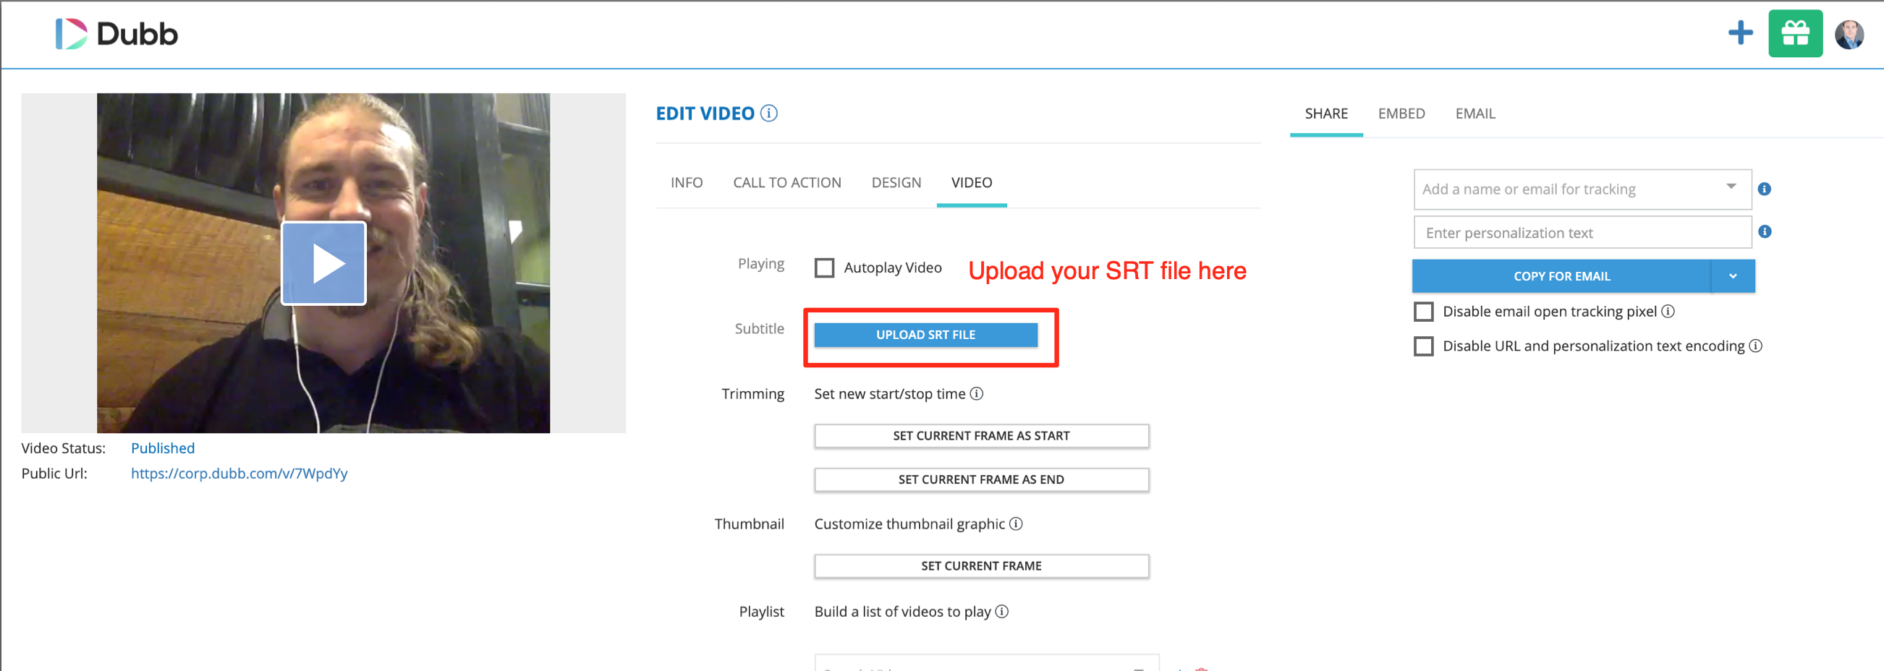
Task: Click info icon by Customize thumbnail graphic
Action: coord(1016,524)
